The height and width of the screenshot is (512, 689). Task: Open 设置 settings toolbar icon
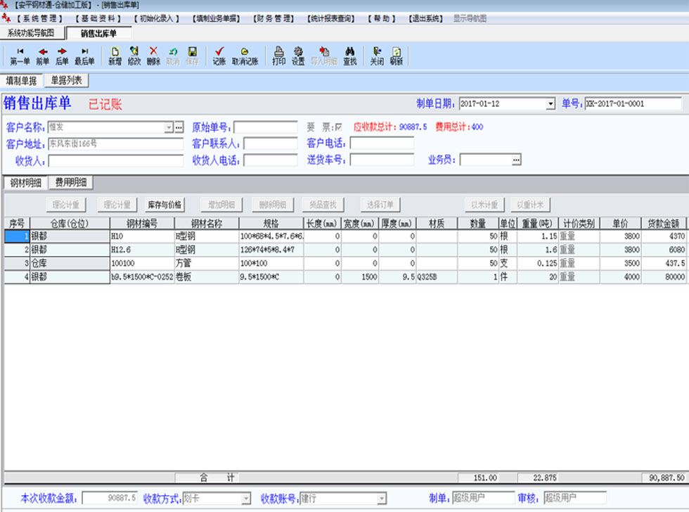pos(298,57)
